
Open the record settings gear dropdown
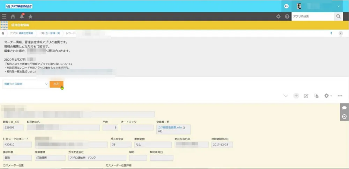pyautogui.click(x=328, y=96)
